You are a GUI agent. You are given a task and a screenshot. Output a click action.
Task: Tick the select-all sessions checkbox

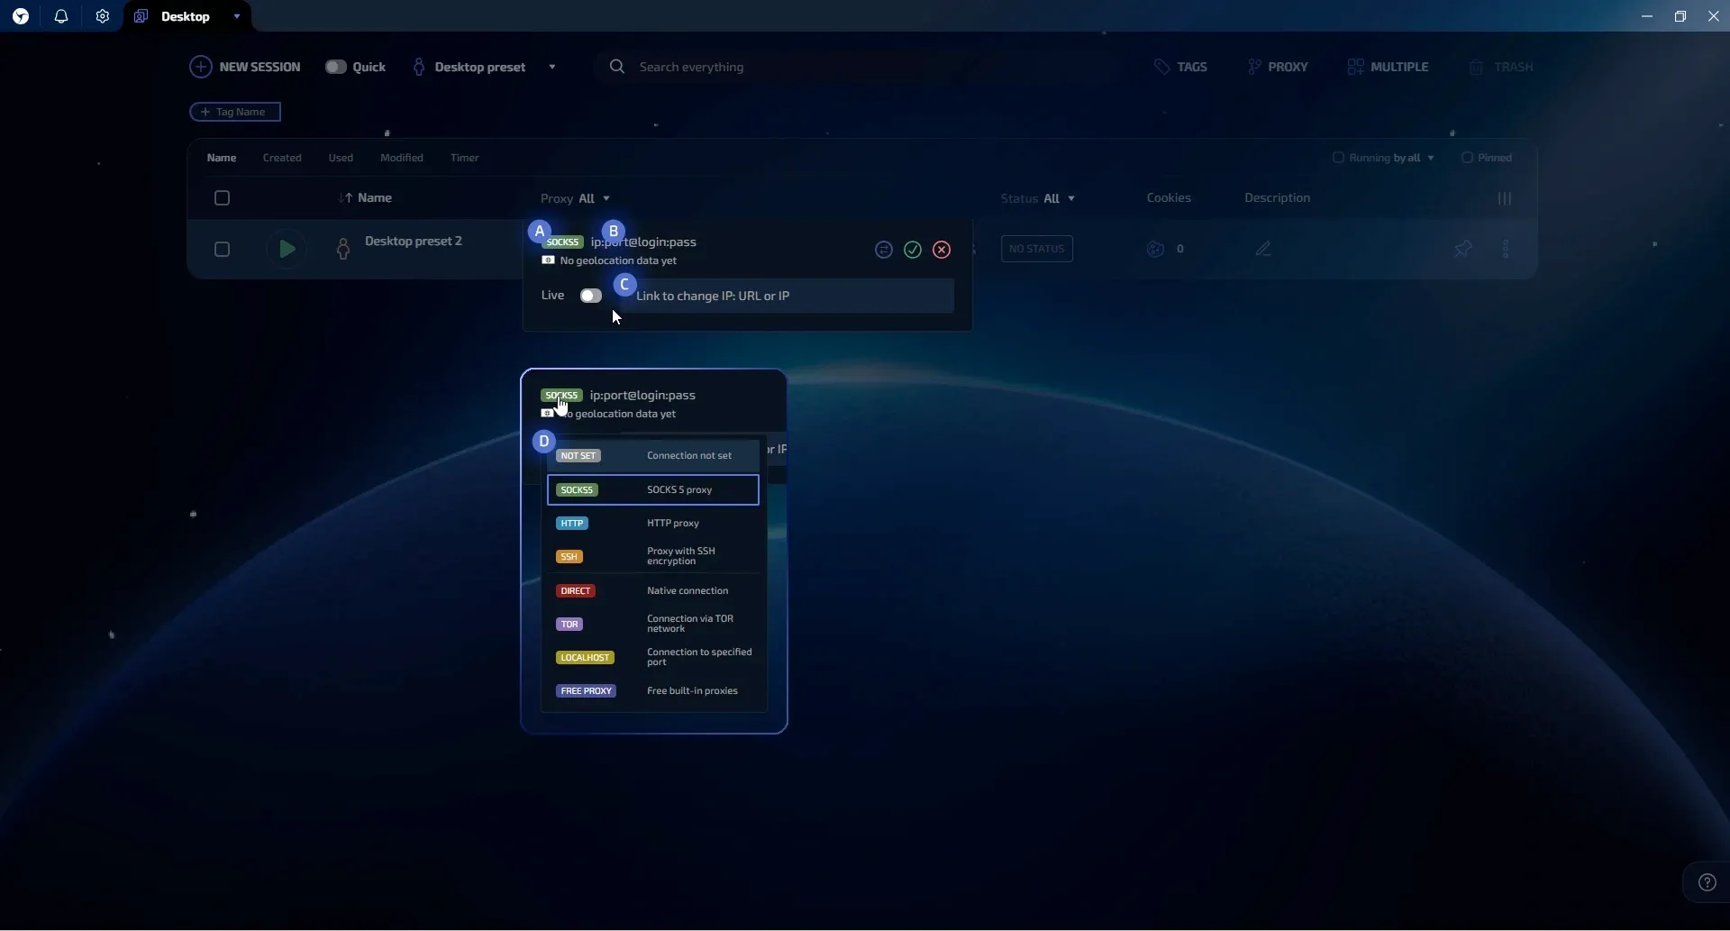click(x=223, y=198)
